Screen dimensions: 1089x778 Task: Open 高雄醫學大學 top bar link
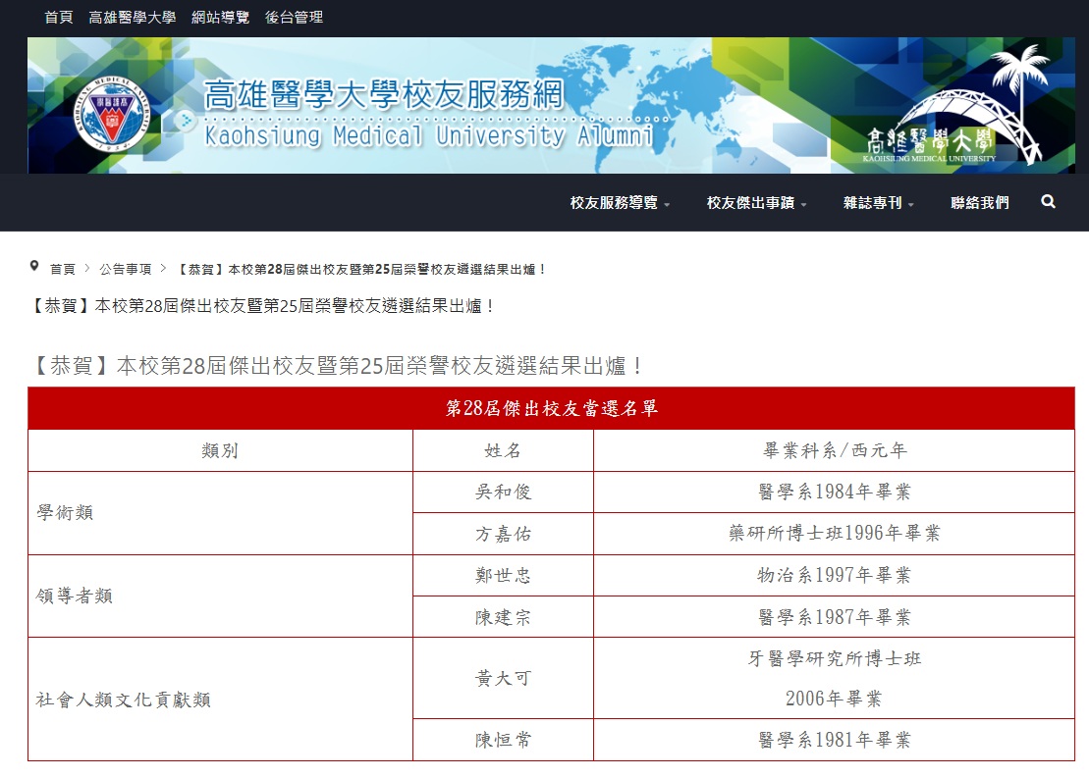pyautogui.click(x=132, y=17)
